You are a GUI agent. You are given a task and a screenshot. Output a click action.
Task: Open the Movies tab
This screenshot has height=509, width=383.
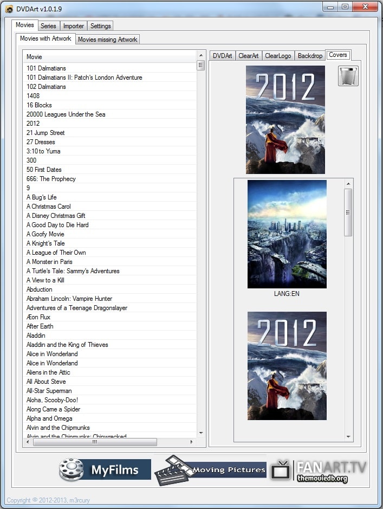coord(24,25)
